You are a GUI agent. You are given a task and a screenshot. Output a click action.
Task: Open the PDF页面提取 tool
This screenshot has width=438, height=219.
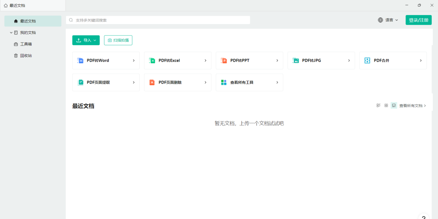(106, 82)
